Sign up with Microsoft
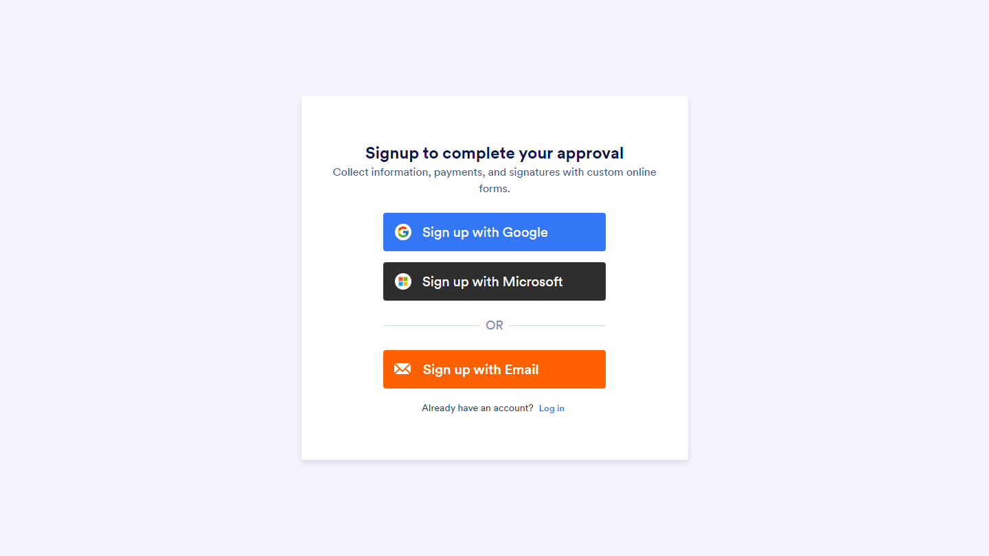This screenshot has height=556, width=989. coord(494,281)
